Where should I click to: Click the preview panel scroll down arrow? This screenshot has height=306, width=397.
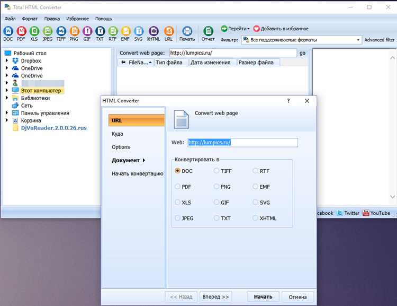(x=392, y=197)
